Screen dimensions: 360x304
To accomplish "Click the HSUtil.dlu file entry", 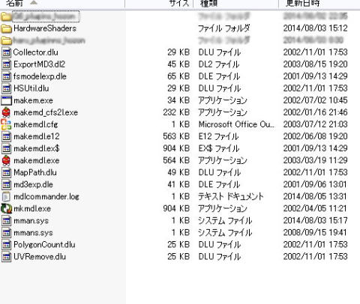I will tap(31, 88).
